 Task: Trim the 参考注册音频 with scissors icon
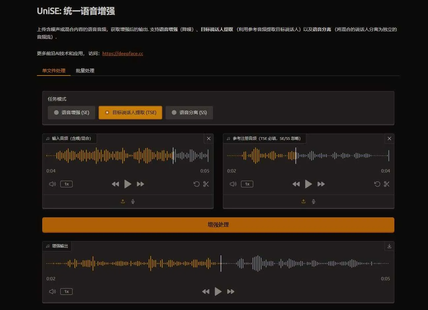click(x=387, y=184)
